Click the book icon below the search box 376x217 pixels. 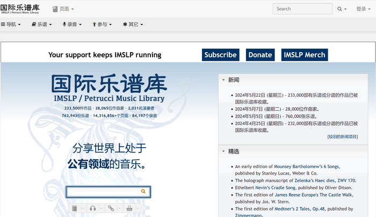click(75, 208)
